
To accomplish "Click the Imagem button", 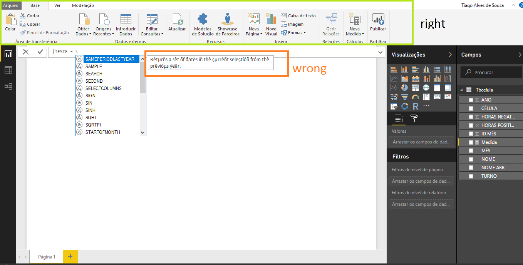I will pyautogui.click(x=292, y=24).
